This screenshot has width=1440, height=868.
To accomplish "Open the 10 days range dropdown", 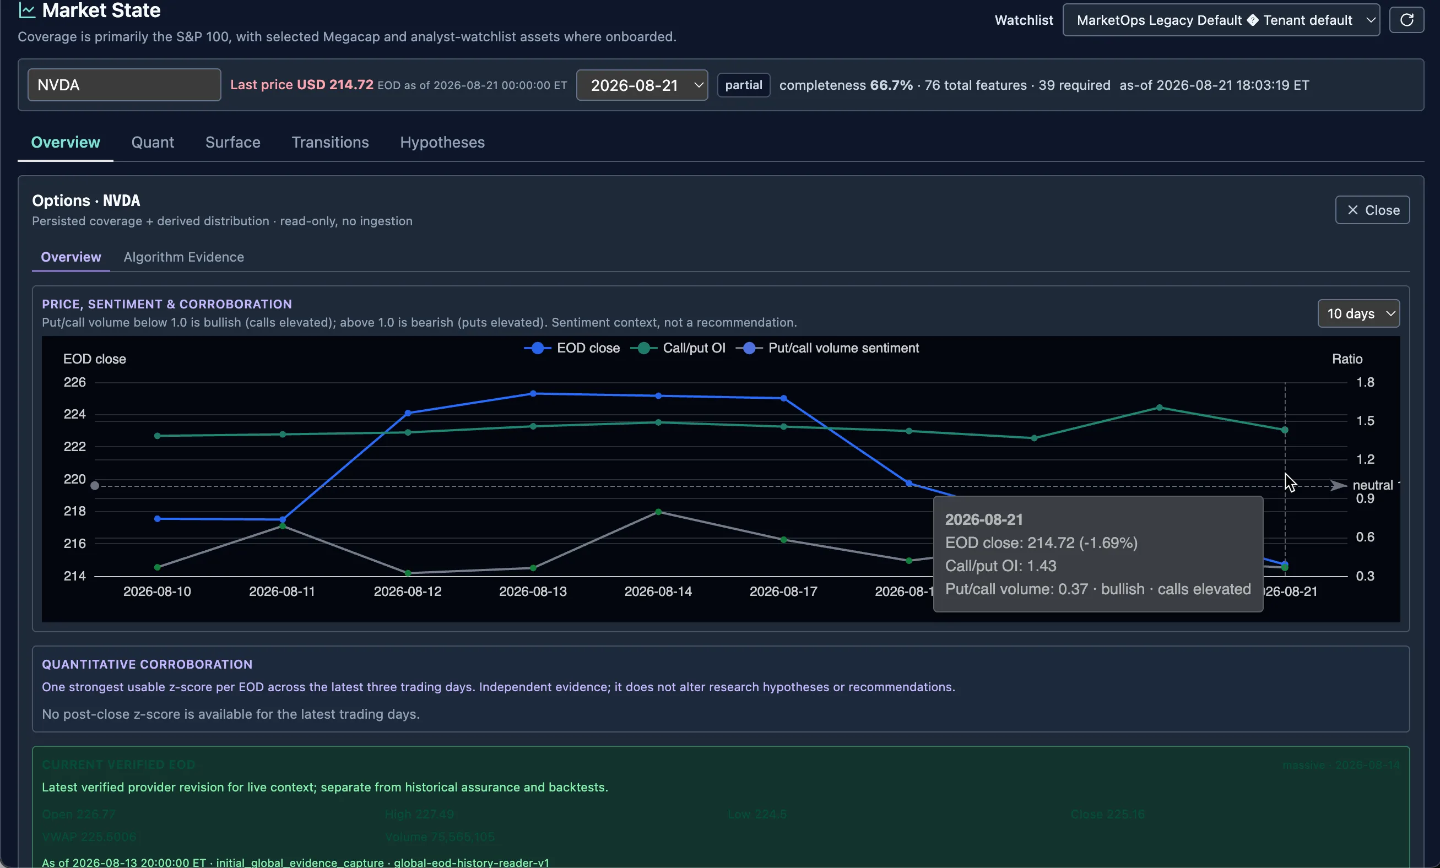I will point(1358,314).
